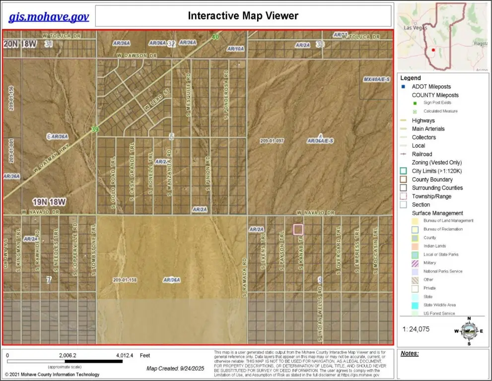Click the State Wildlife Area cyan swatch

tap(415, 305)
